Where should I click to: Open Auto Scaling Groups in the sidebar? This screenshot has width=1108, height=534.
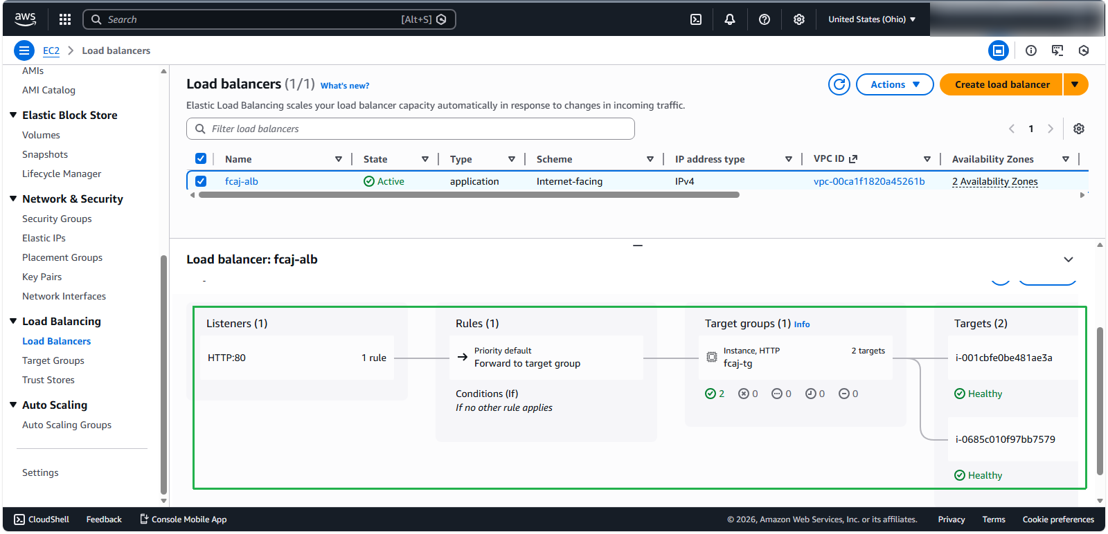tap(66, 425)
